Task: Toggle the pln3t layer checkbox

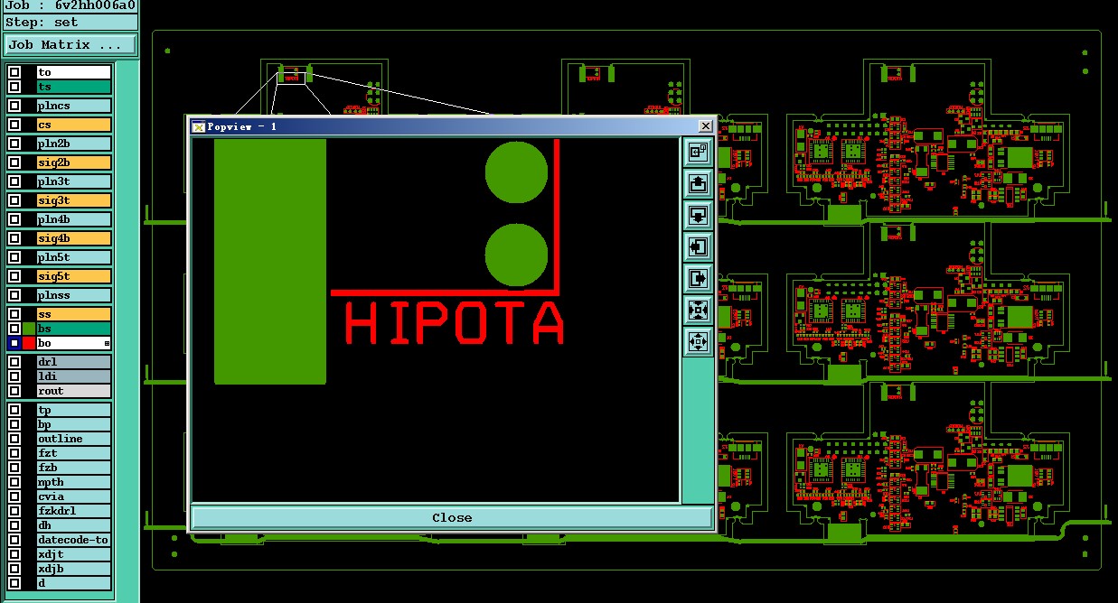Action: (x=14, y=181)
